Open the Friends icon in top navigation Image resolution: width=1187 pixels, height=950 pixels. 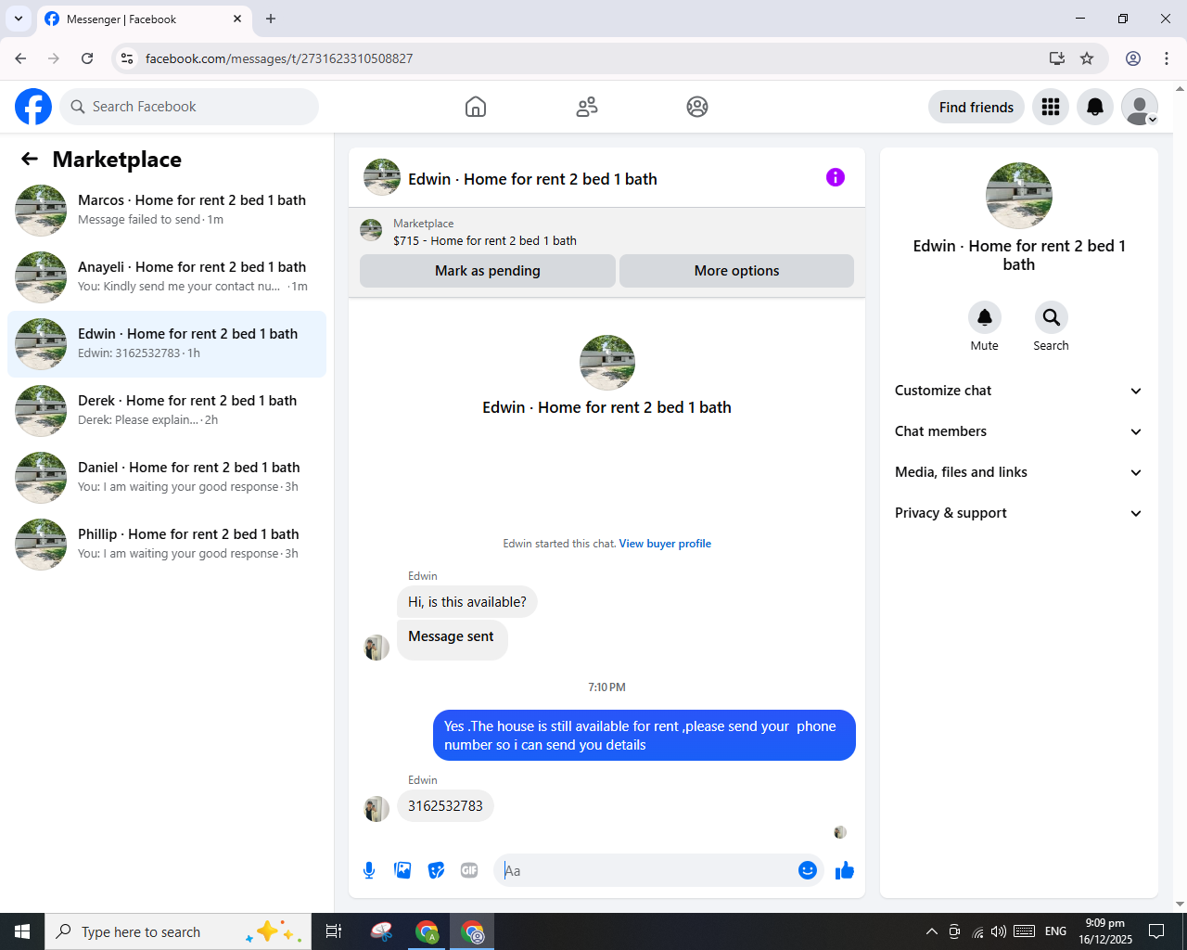587,107
